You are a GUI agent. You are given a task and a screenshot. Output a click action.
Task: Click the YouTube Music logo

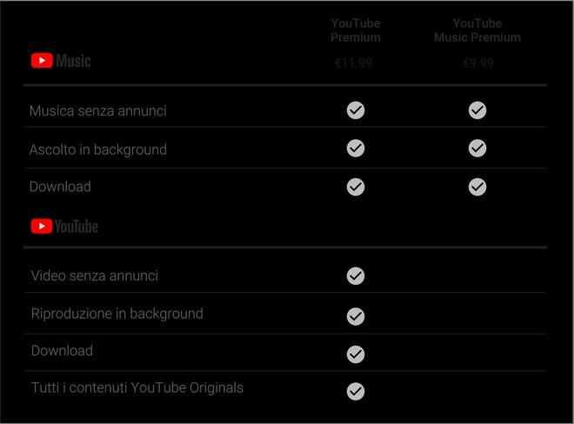pyautogui.click(x=61, y=61)
